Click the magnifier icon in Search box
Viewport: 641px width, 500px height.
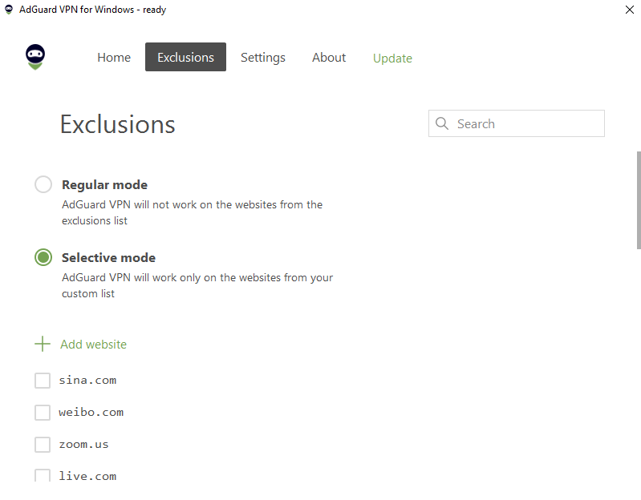441,123
